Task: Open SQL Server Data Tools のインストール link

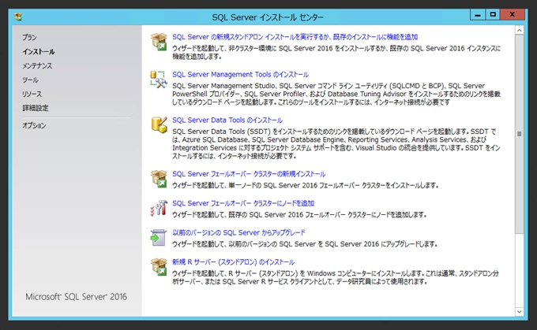Action: click(227, 121)
